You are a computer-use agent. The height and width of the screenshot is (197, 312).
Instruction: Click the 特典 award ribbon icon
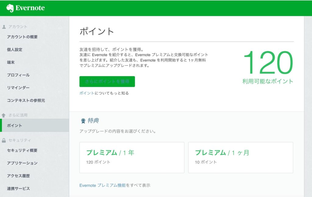click(83, 121)
